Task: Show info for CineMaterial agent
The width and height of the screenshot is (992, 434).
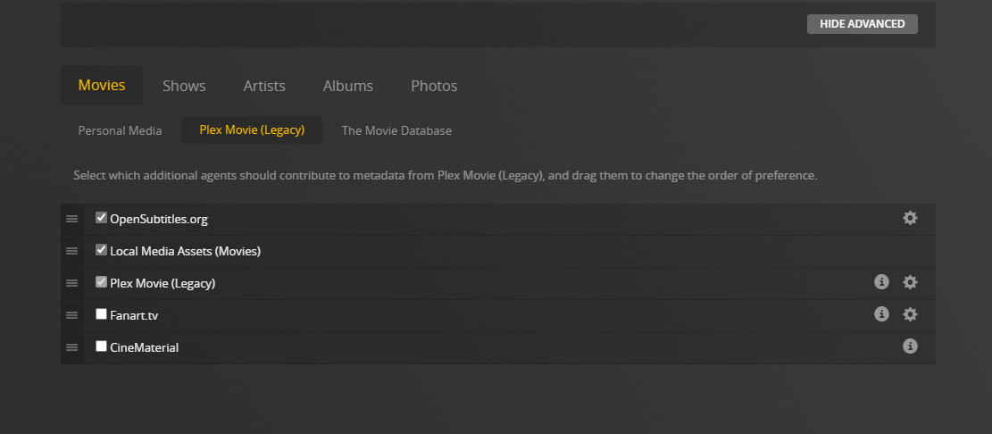Action: point(910,346)
